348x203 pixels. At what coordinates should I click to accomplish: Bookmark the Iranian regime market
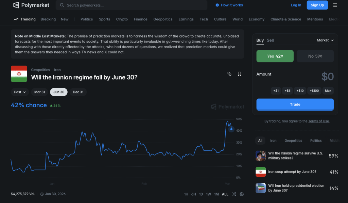click(240, 74)
